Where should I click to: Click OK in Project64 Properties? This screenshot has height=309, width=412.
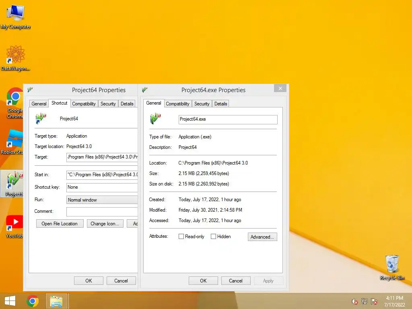tap(89, 280)
